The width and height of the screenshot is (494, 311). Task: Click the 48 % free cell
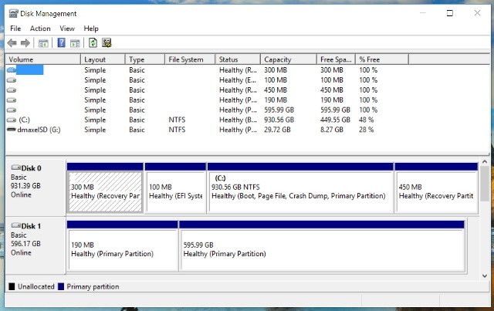pyautogui.click(x=366, y=120)
